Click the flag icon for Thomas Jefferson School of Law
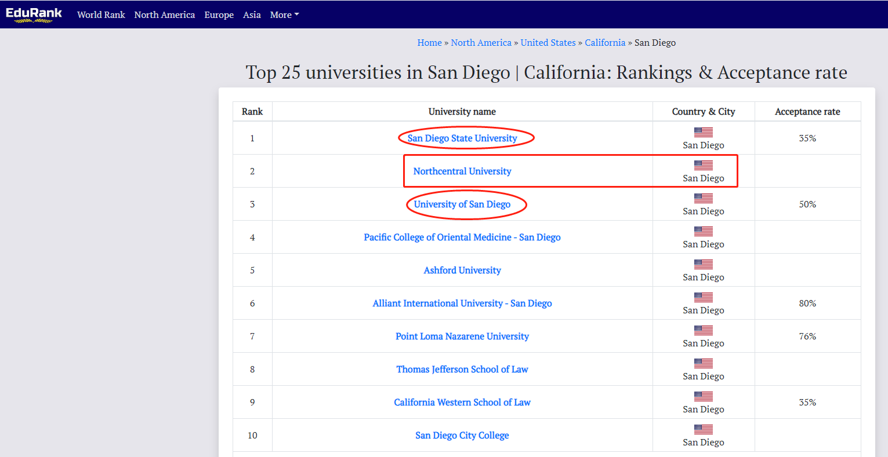888x457 pixels. [703, 363]
